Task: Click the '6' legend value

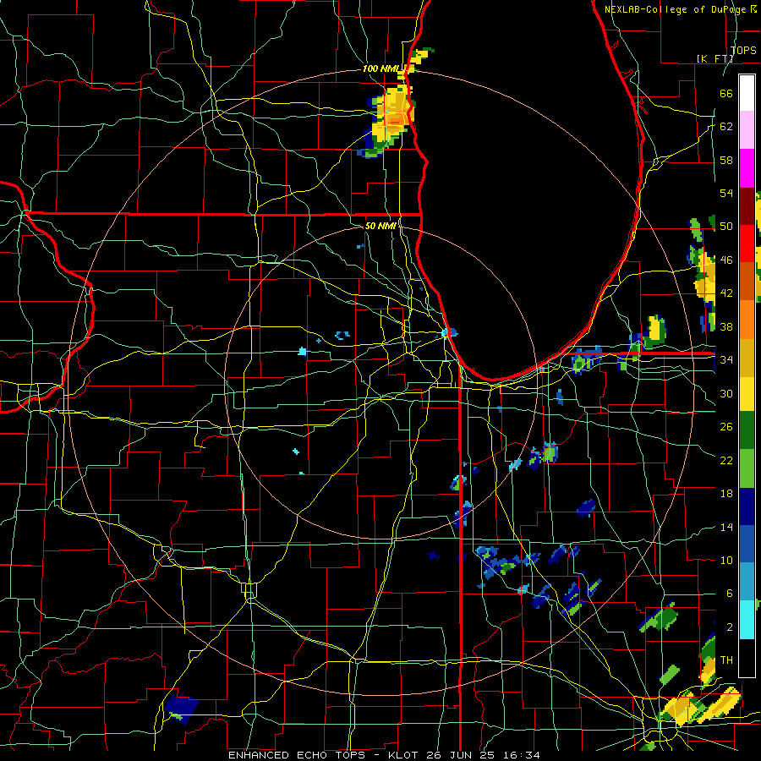Action: [x=729, y=593]
